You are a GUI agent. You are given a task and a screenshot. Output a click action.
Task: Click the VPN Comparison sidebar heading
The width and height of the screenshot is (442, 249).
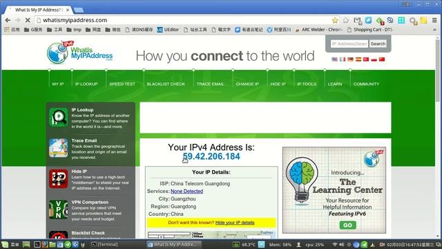click(90, 202)
